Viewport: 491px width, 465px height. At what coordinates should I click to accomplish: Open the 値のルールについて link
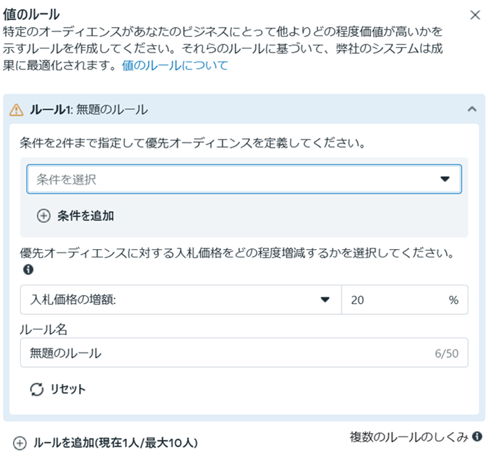(174, 66)
